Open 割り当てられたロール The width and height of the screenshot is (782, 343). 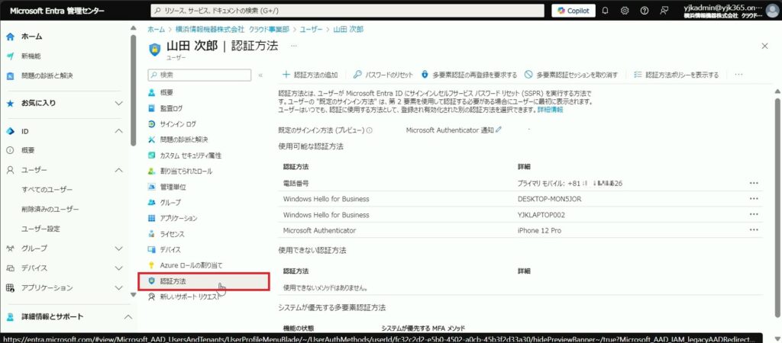[x=186, y=171]
